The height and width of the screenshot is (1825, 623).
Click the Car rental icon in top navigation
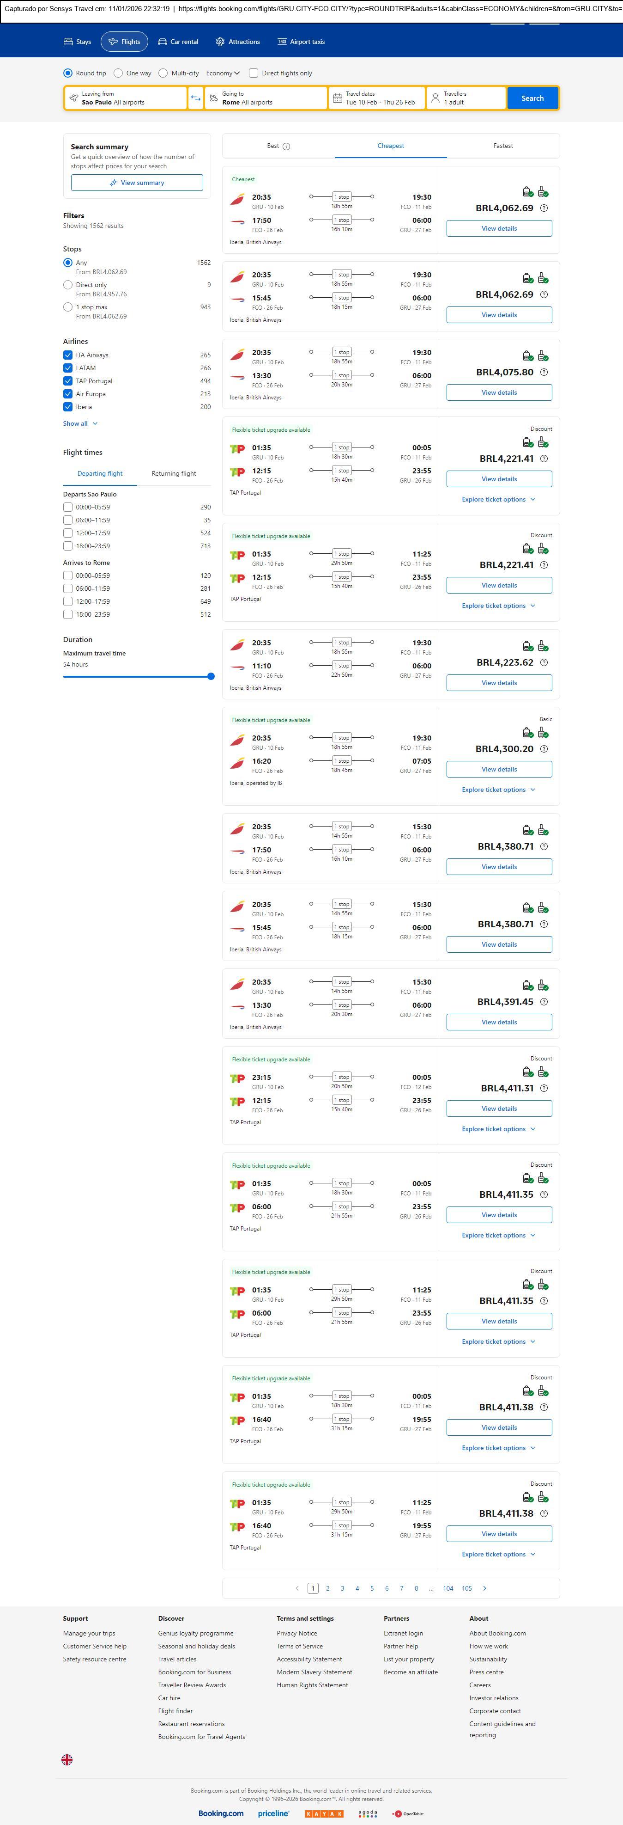click(x=163, y=42)
